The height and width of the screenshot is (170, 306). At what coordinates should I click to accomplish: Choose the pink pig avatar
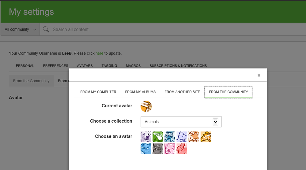[170, 149]
